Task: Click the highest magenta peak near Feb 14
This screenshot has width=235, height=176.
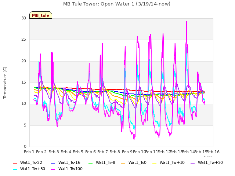Action: click(x=187, y=21)
